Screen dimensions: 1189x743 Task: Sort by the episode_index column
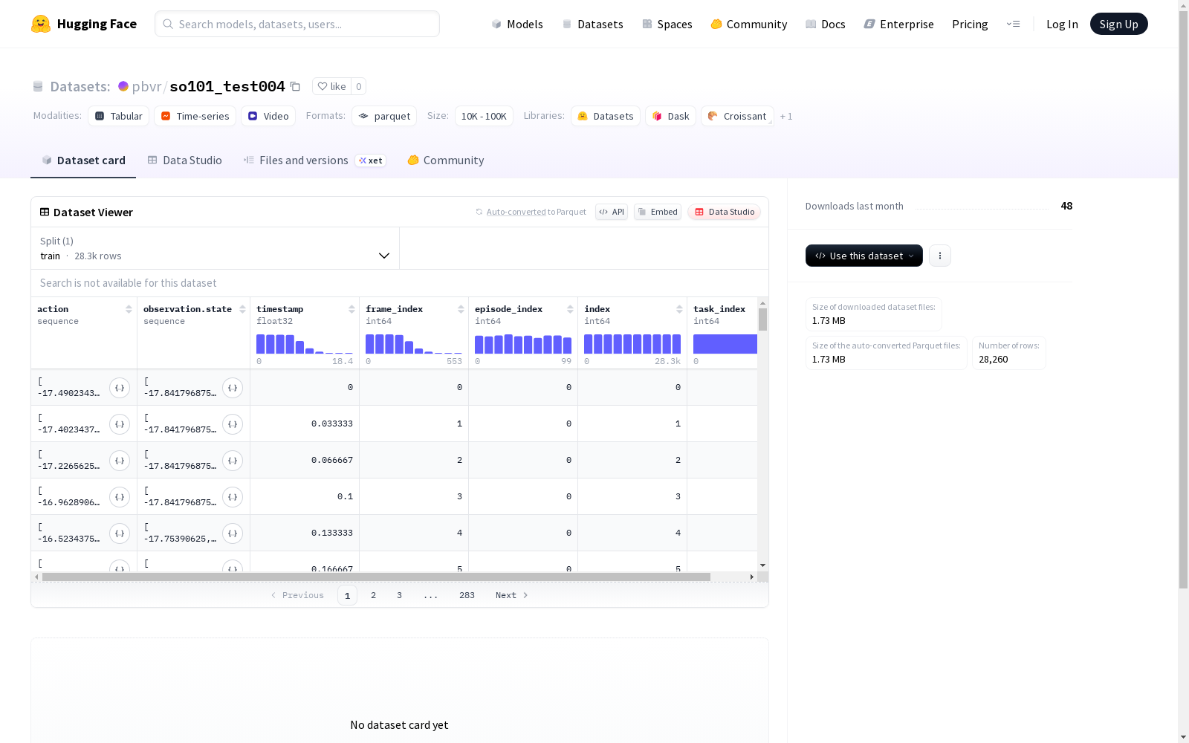[570, 309]
